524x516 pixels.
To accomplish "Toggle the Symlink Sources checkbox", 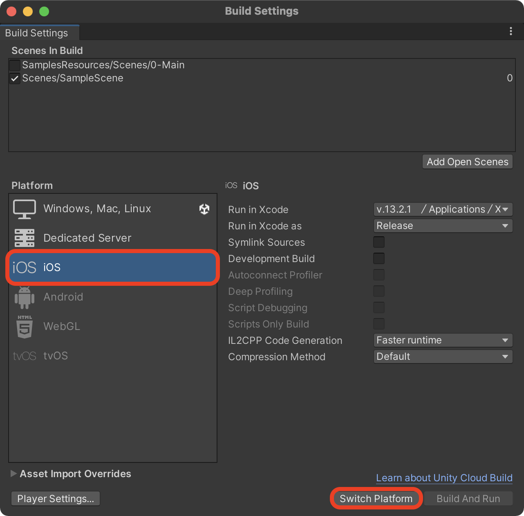I will click(x=379, y=242).
